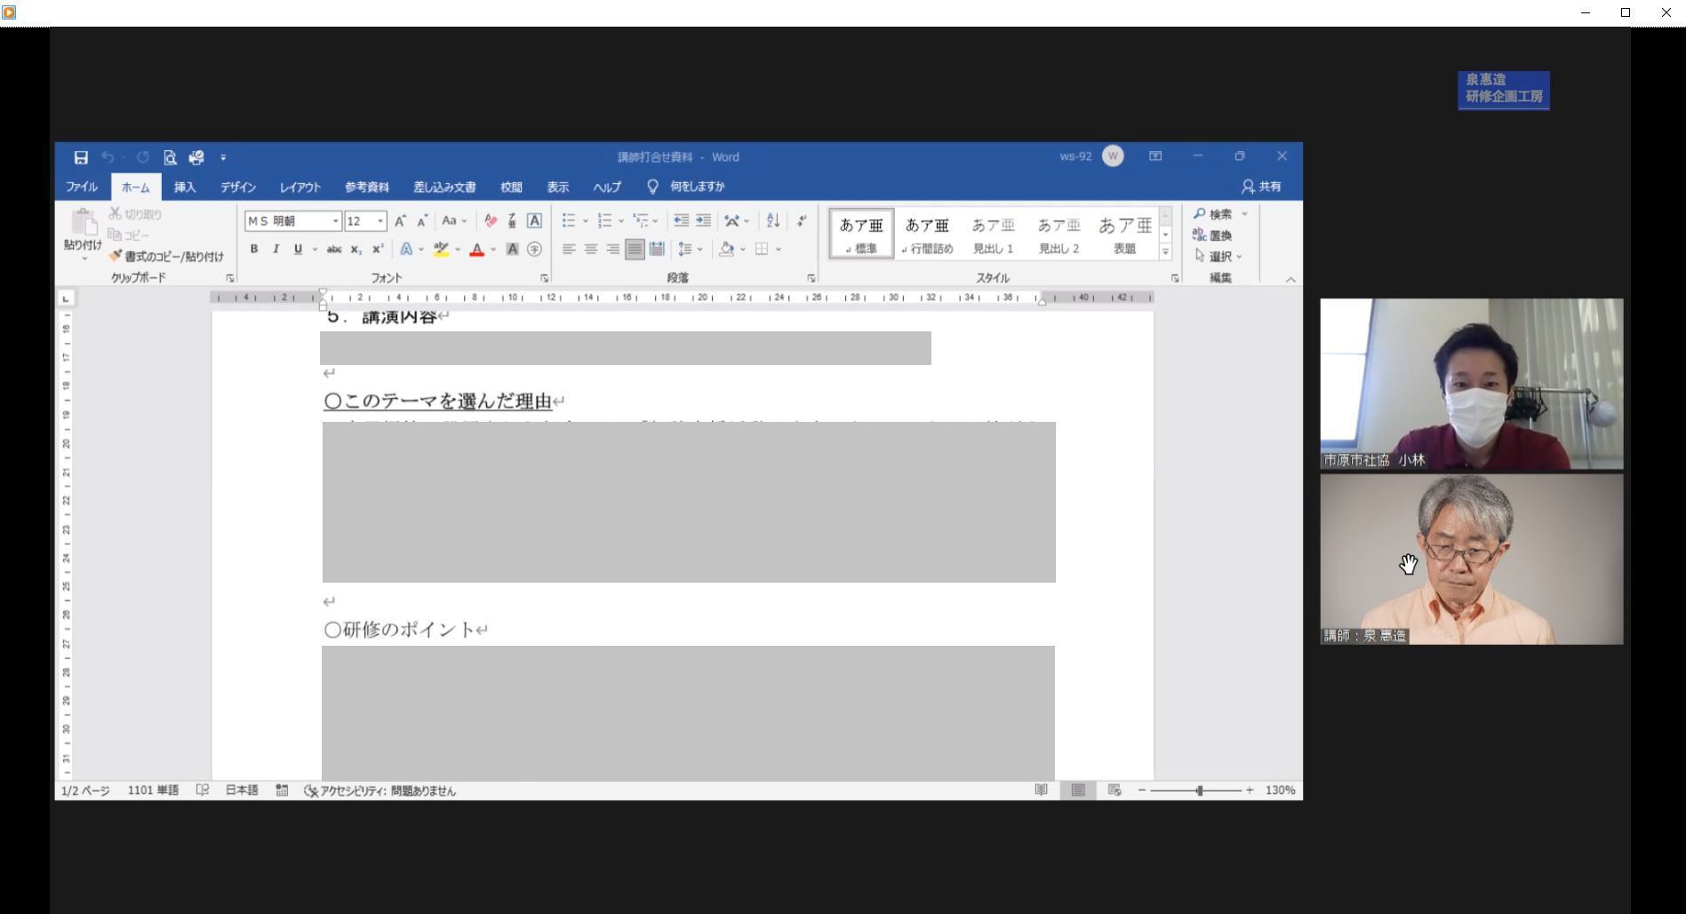1686x914 pixels.
Task: Switch to Read Mode view in the status bar
Action: pos(1042,790)
